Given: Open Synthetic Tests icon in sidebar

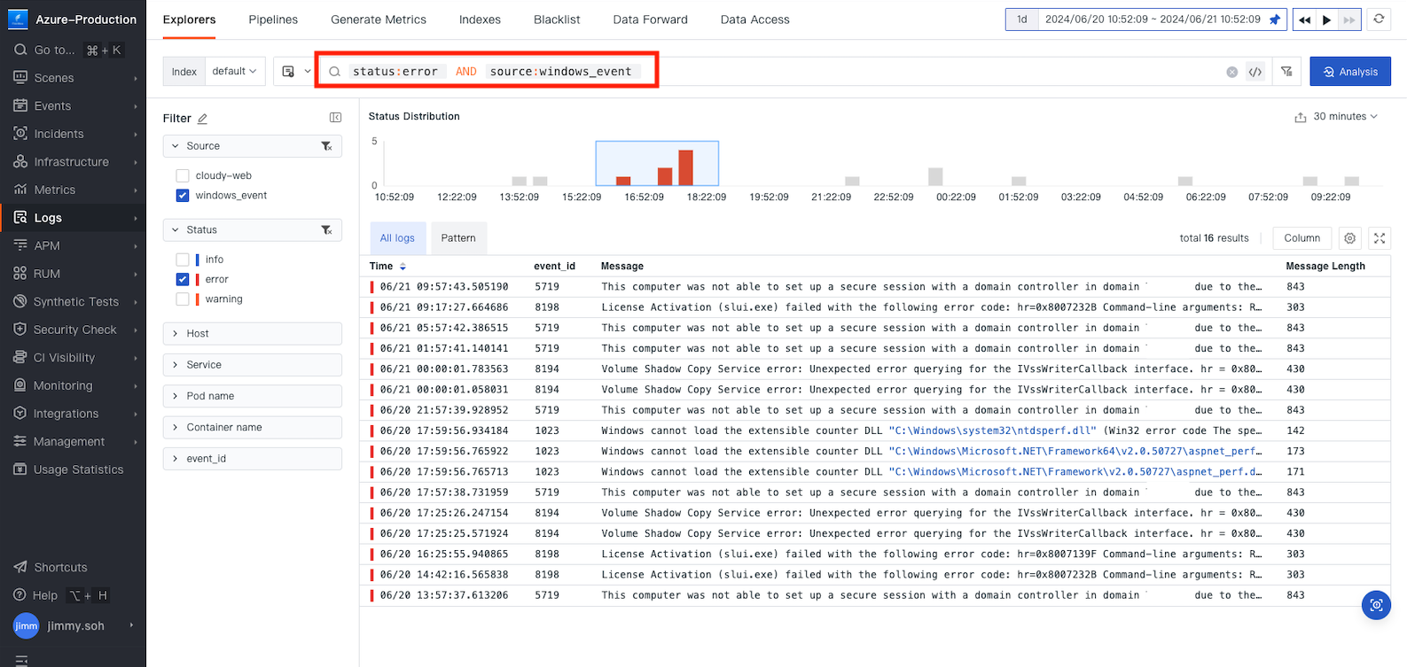Looking at the screenshot, I should coord(20,302).
